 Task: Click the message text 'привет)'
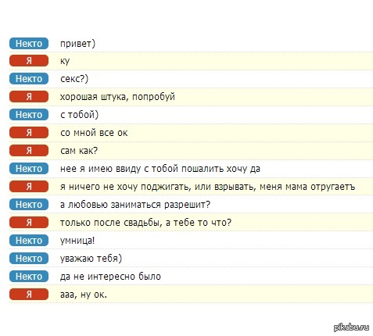77,43
